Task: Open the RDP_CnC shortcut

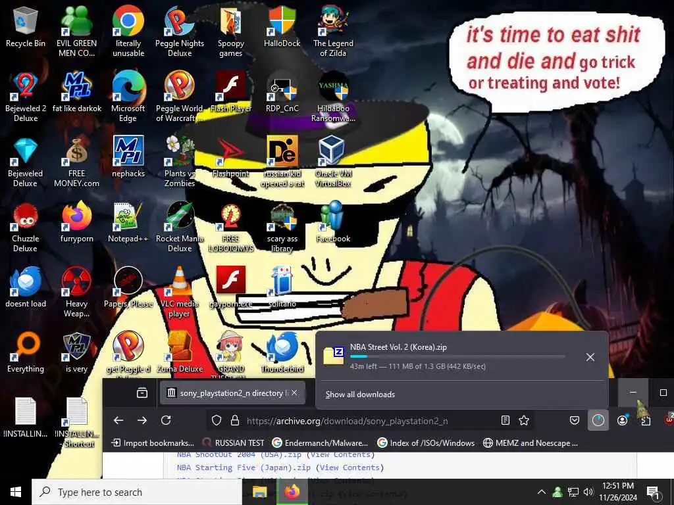Action: click(282, 91)
